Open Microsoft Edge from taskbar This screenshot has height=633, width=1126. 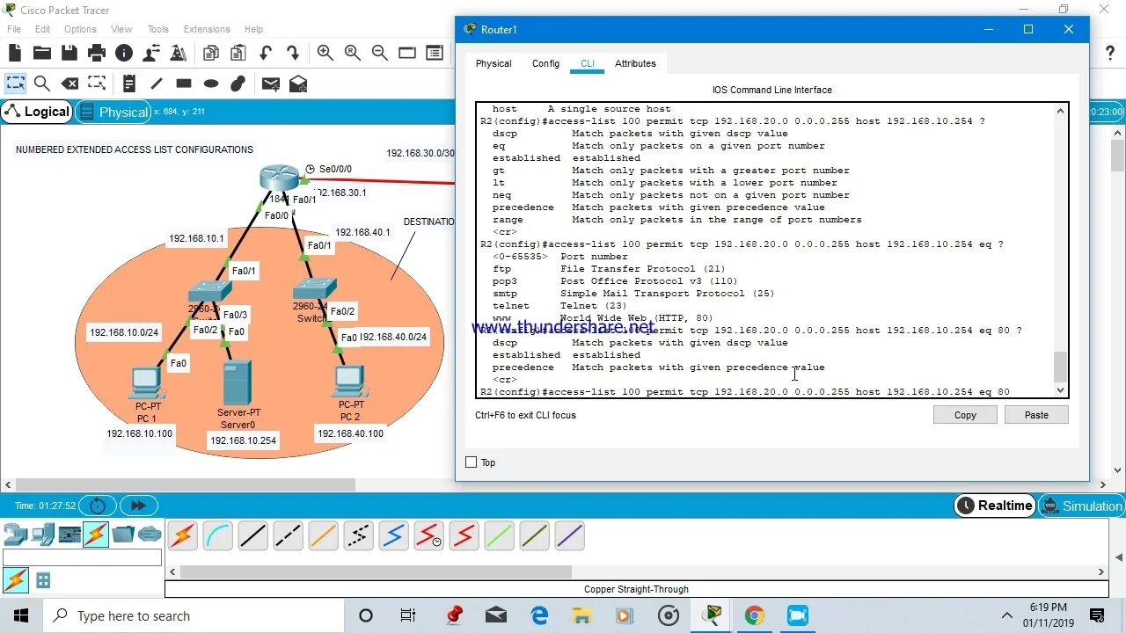point(539,615)
